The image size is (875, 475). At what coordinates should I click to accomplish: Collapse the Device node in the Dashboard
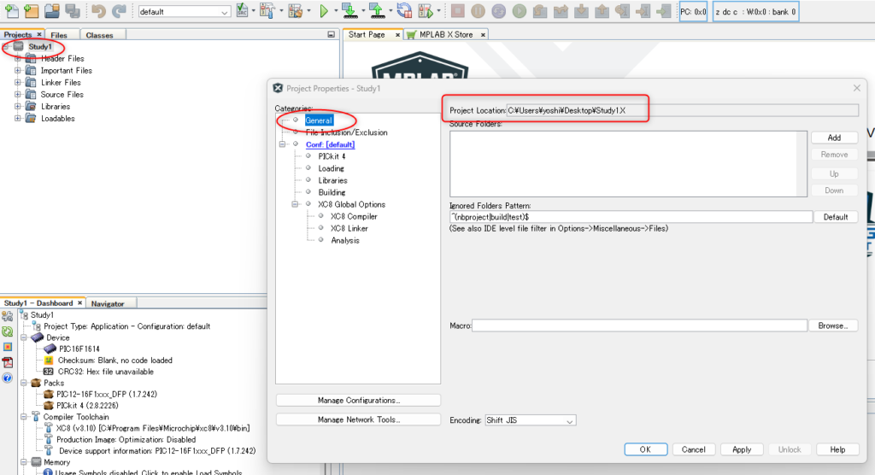(23, 338)
